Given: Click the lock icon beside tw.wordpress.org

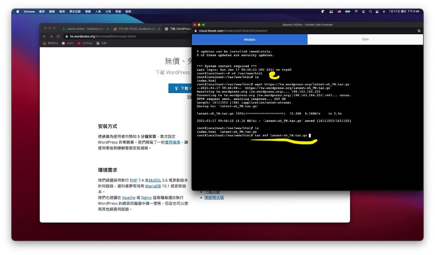Looking at the screenshot, I should click(x=67, y=36).
